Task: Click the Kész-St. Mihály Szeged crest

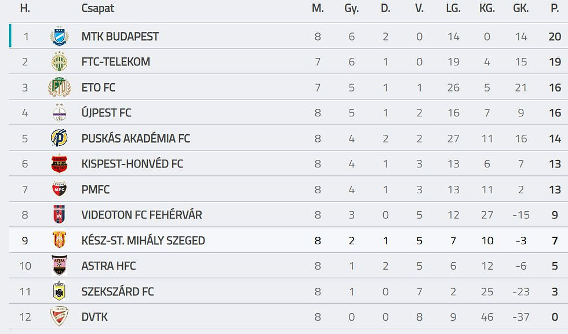Action: [x=59, y=240]
